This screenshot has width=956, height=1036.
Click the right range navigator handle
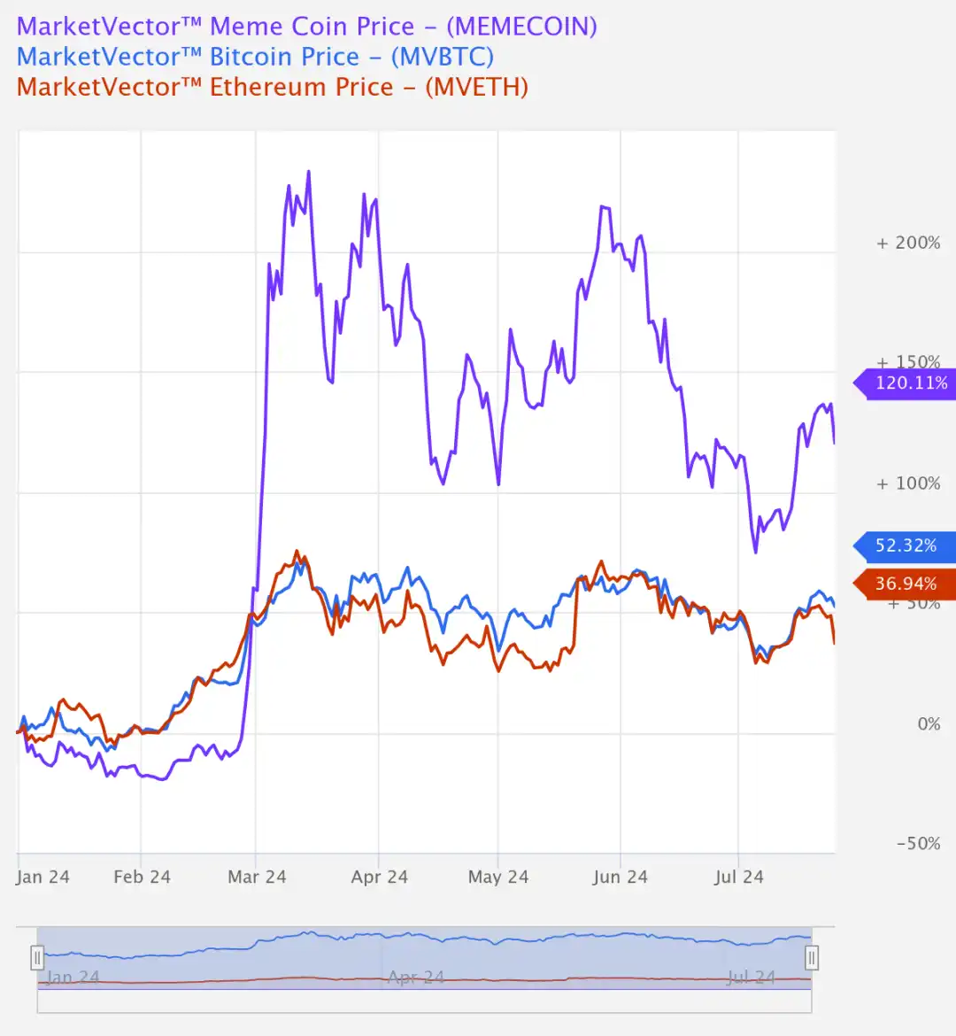tap(812, 957)
